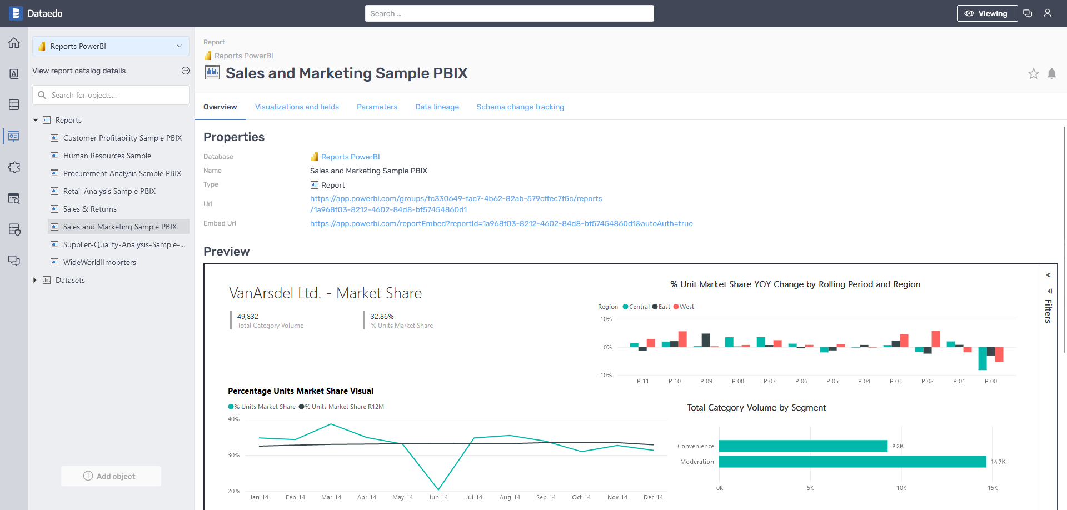Viewport: 1067px width, 510px height.
Task: Star this report as a favorite
Action: (1033, 74)
